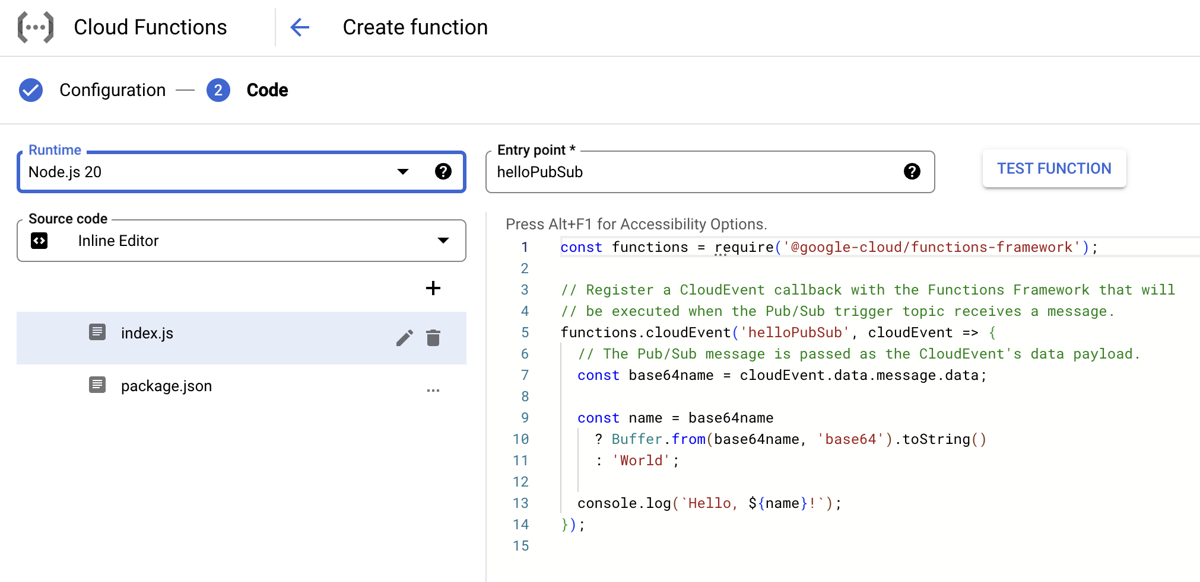Select the Entry point input field
This screenshot has width=1200, height=582.
[682, 172]
